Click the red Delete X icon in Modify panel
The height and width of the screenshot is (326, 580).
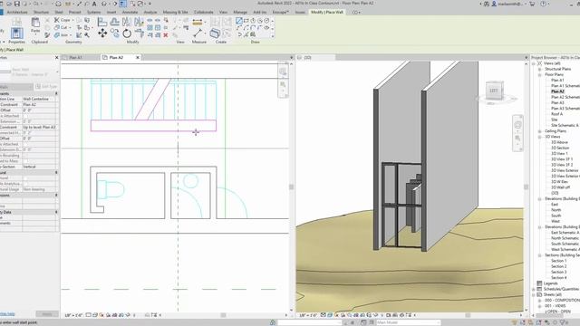pos(166,35)
